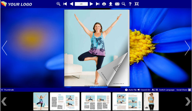Image resolution: width=192 pixels, height=111 pixels.
Task: Select the second thumbnail spread
Action: (65, 102)
